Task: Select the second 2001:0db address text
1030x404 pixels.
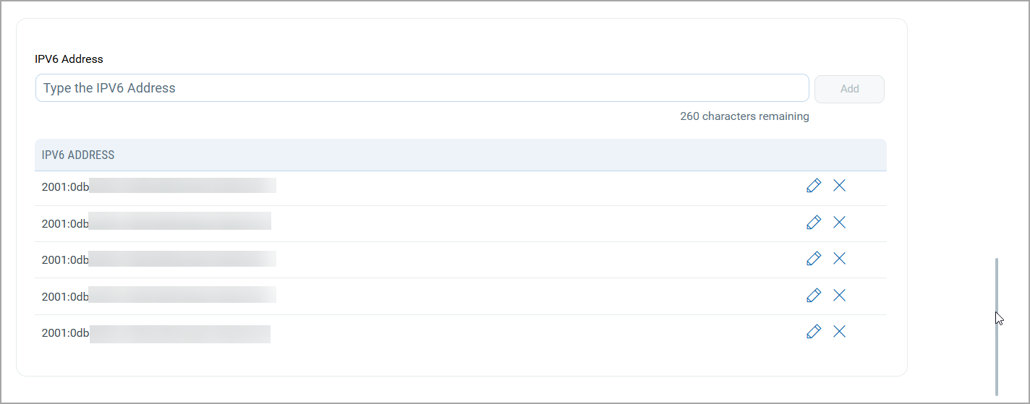Action: click(65, 223)
